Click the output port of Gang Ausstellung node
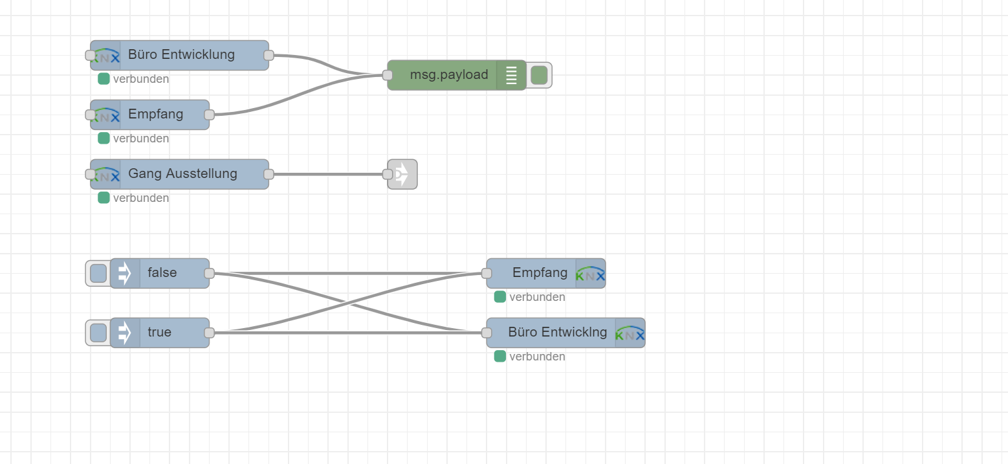This screenshot has width=1008, height=464. 268,175
